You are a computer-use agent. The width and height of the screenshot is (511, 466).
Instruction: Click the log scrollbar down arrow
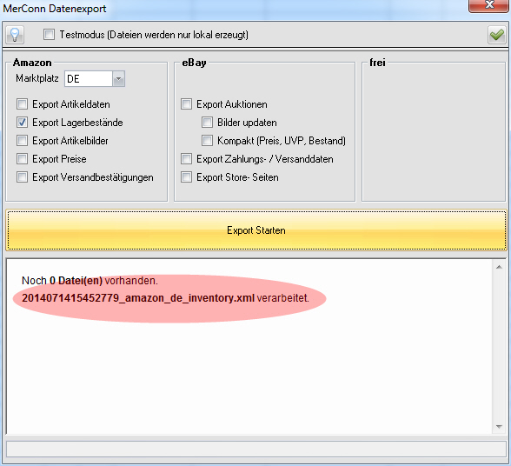499,427
